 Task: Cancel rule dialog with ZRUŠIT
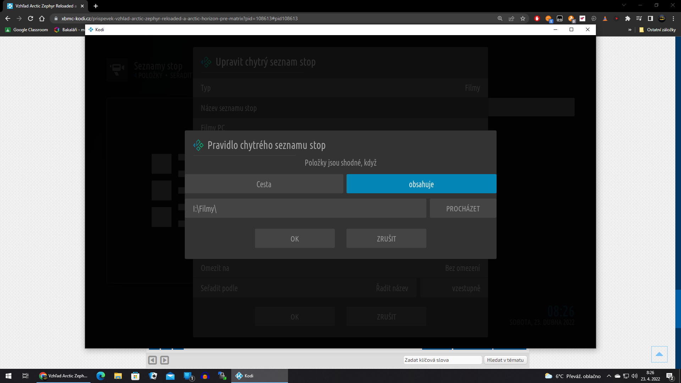(386, 239)
